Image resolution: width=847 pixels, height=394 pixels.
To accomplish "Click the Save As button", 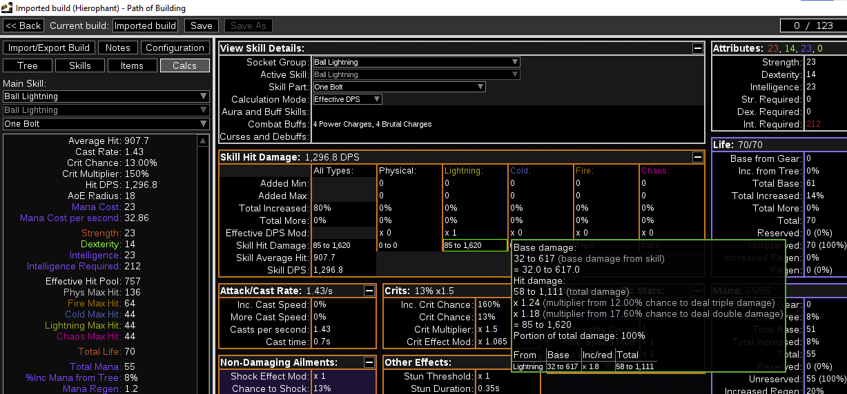I will coord(248,25).
